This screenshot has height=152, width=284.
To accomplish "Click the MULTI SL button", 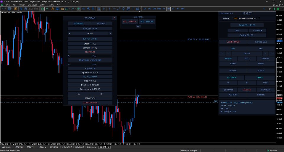I will (233, 70).
